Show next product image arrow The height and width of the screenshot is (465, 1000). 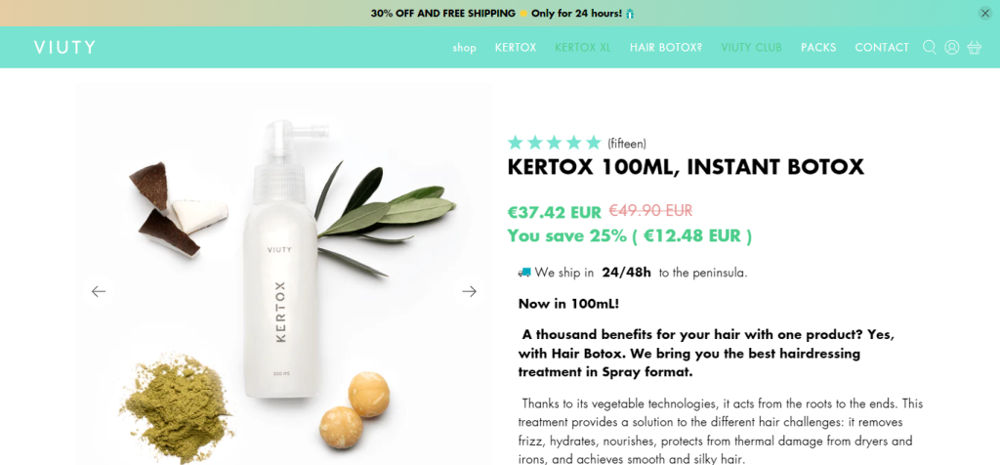[x=470, y=291]
